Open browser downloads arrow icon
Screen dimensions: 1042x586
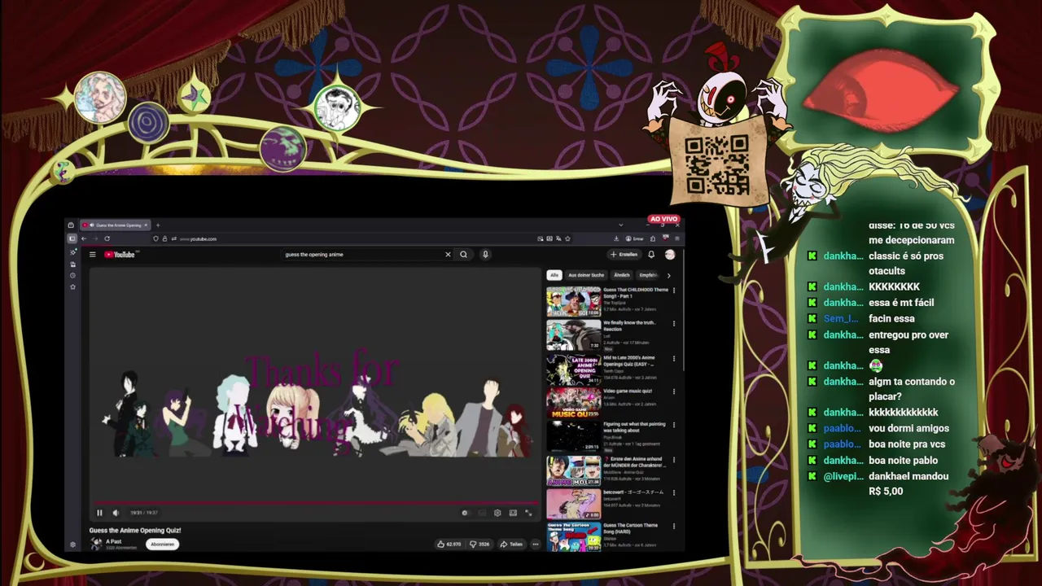(616, 238)
